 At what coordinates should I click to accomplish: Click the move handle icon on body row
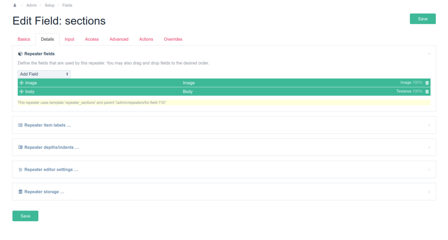(22, 91)
